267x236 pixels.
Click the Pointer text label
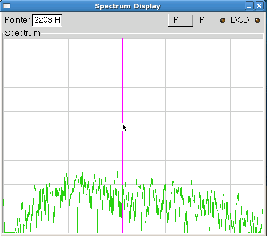point(17,20)
